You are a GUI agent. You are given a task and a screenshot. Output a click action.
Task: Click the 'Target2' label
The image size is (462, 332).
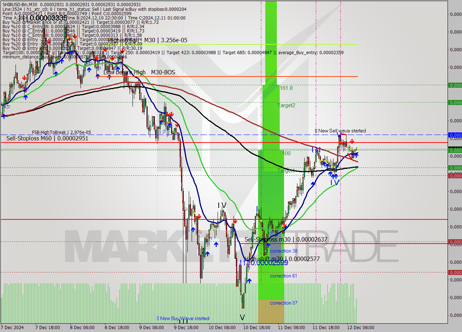point(286,105)
